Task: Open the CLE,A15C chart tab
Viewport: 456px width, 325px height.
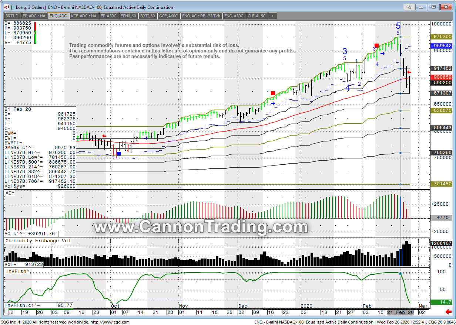Action: coord(256,16)
